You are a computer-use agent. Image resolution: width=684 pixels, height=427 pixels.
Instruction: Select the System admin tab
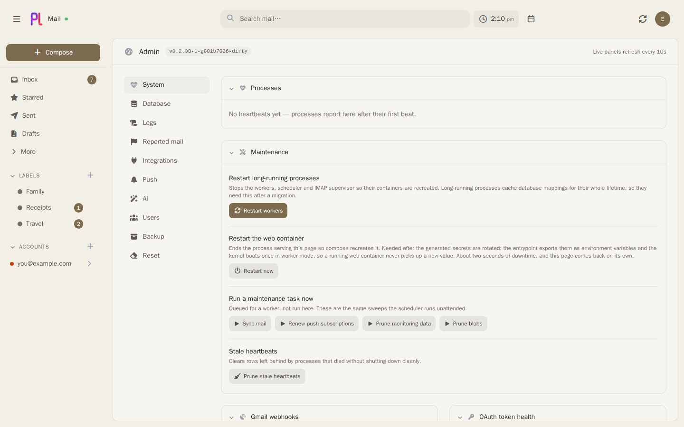click(x=167, y=85)
